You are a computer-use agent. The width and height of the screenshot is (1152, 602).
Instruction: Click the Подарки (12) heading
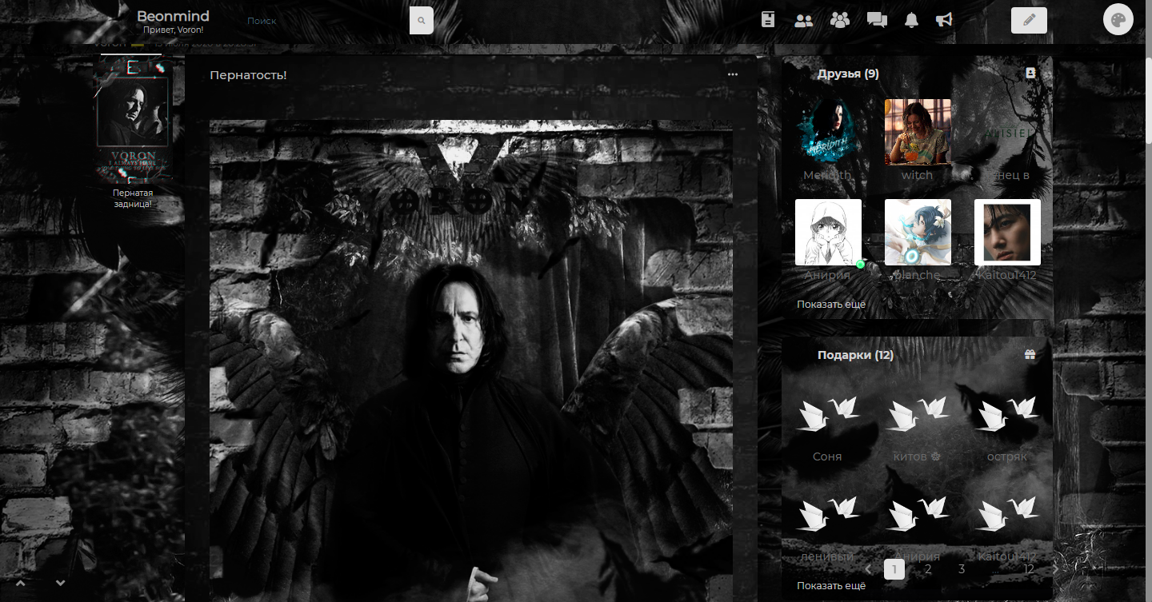pyautogui.click(x=855, y=355)
